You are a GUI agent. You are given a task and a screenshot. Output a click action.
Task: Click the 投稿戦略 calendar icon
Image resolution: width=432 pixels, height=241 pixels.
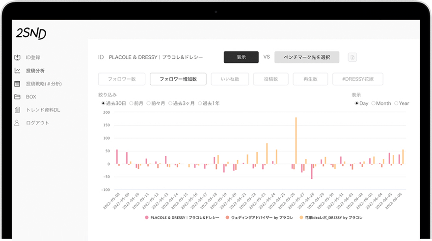click(17, 84)
